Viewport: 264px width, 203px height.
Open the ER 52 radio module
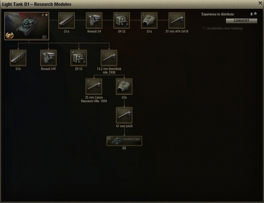pyautogui.click(x=121, y=20)
